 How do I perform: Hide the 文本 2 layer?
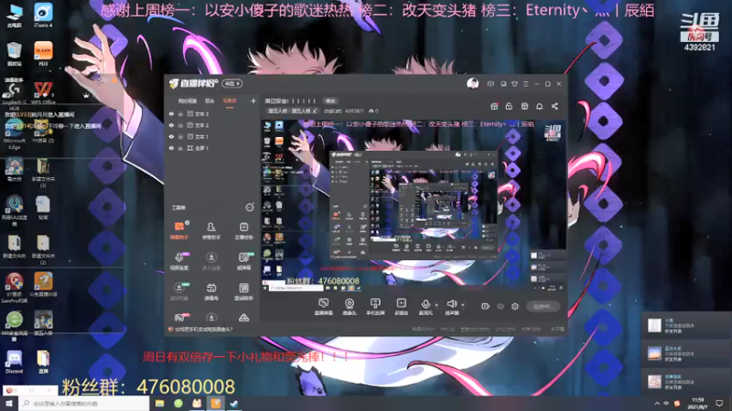click(171, 125)
